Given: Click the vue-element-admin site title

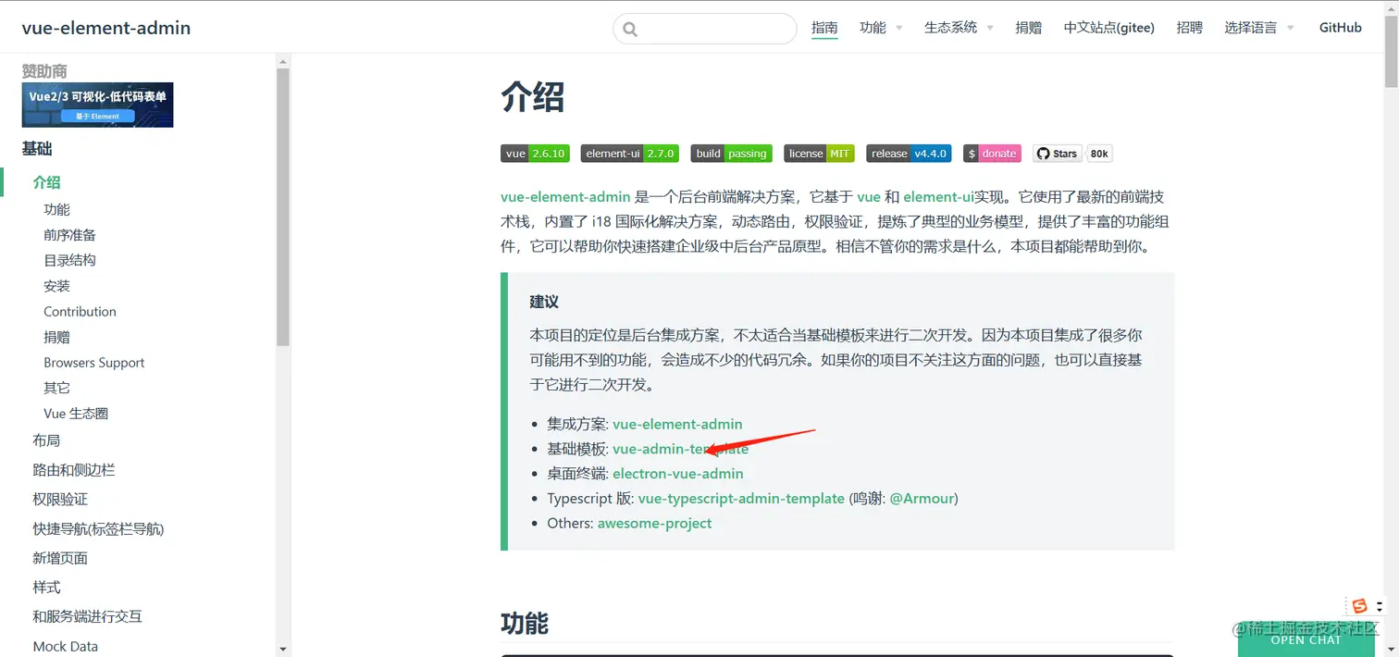Looking at the screenshot, I should (106, 28).
